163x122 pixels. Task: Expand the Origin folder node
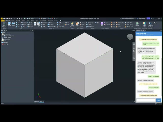pyautogui.click(x=1, y=41)
